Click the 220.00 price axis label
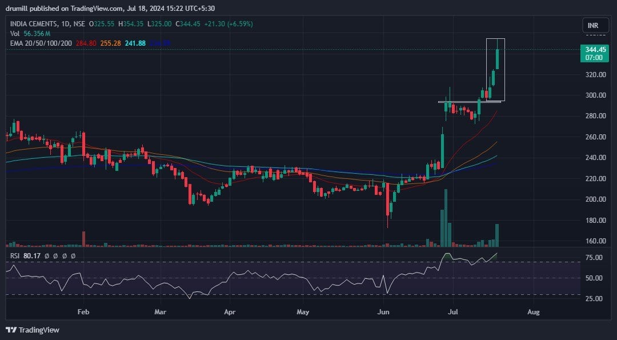Image resolution: width=617 pixels, height=340 pixels. click(595, 179)
